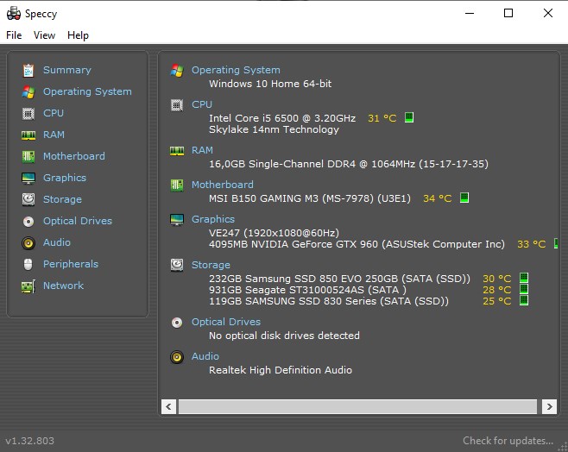Open the Help menu

pyautogui.click(x=78, y=35)
